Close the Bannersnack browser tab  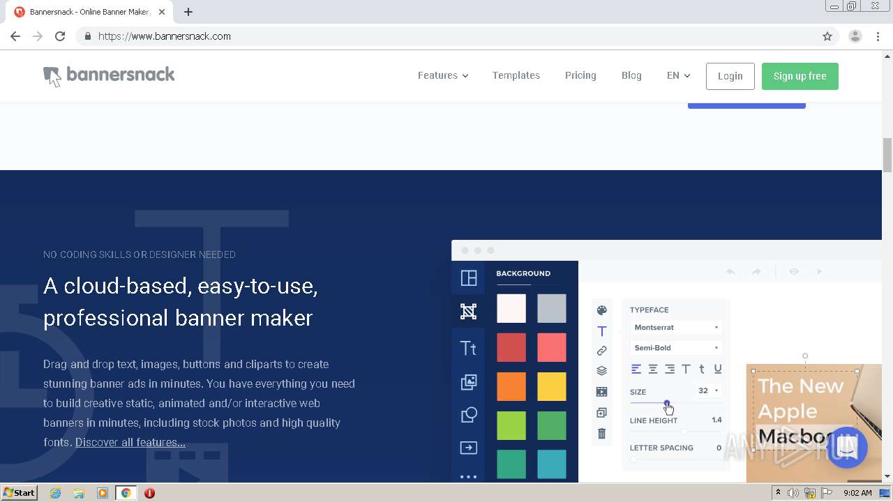(x=162, y=12)
